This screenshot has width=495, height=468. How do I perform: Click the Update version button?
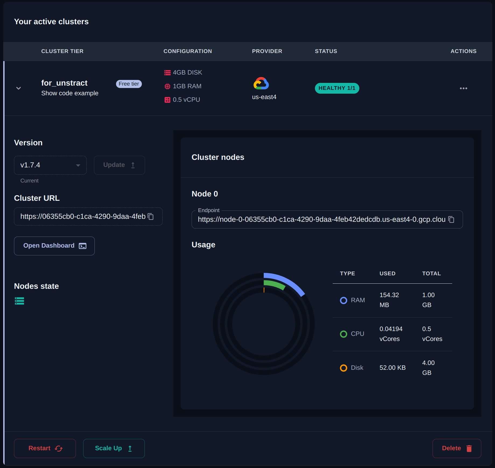click(x=119, y=165)
